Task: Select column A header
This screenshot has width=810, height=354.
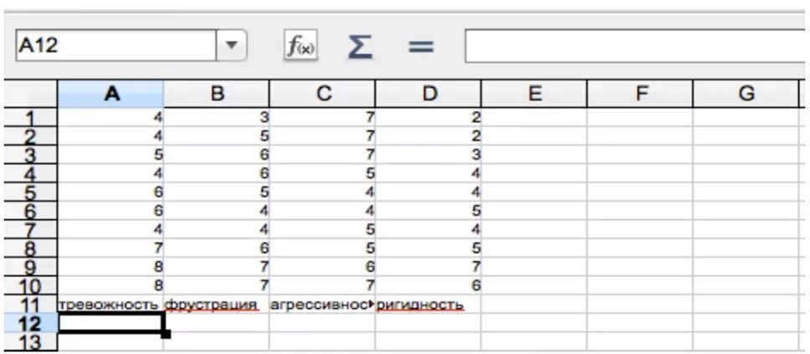Action: 111,94
